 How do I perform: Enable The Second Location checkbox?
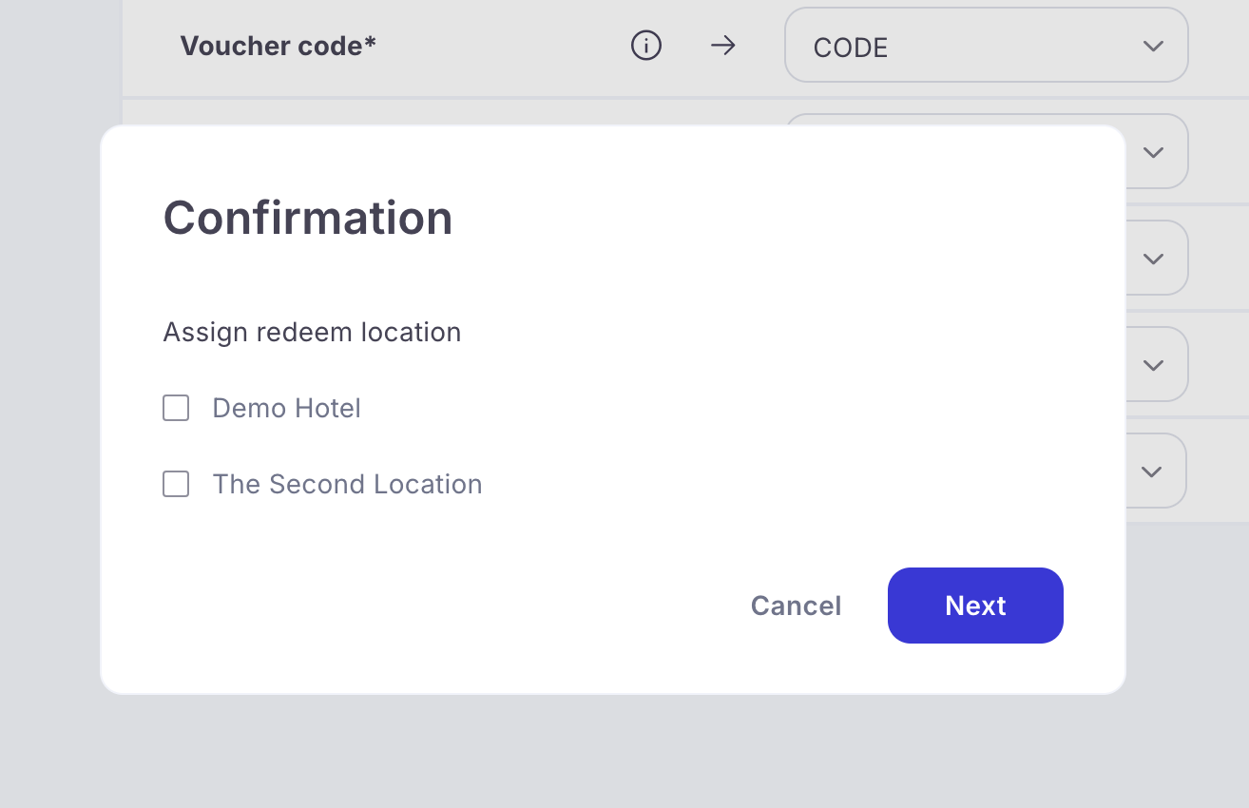176,484
